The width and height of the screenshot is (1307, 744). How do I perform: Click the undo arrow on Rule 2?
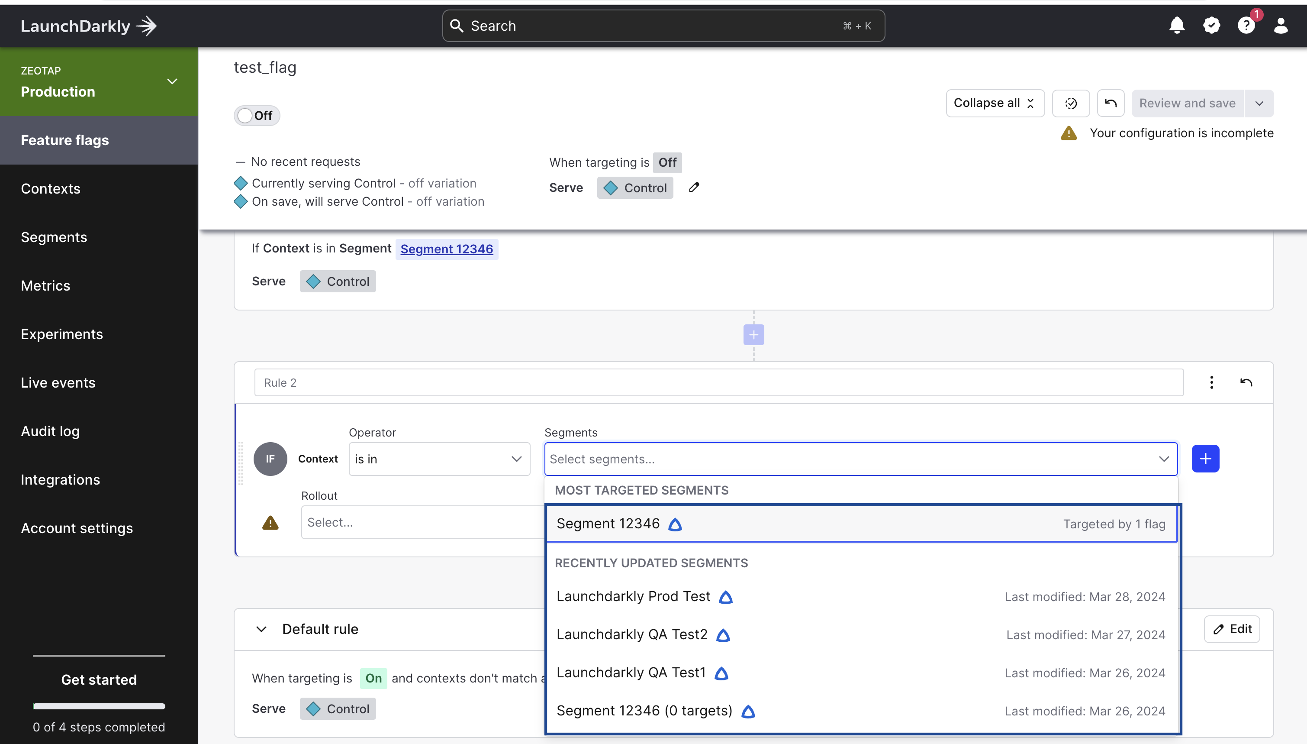pos(1246,382)
